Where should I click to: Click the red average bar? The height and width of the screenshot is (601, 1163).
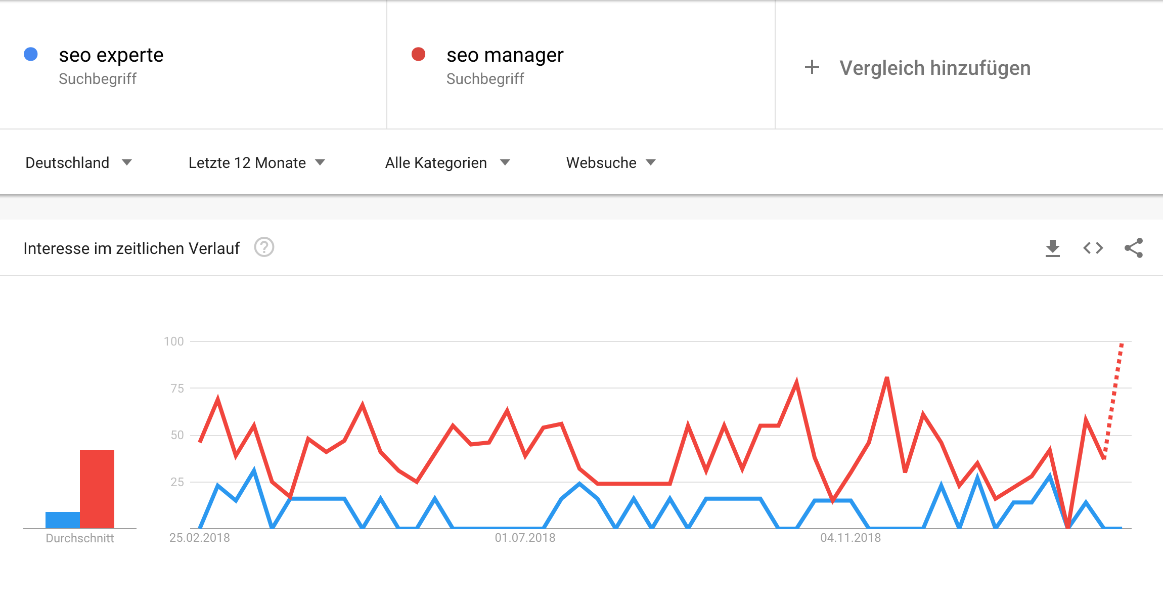97,489
